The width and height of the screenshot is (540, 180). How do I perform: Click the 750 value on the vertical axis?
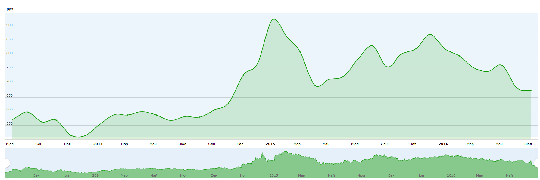[x=10, y=67]
